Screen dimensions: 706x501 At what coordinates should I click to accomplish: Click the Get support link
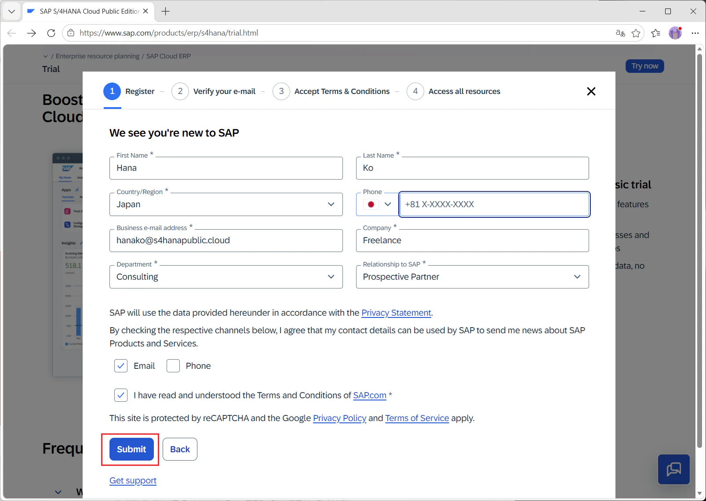tap(133, 480)
